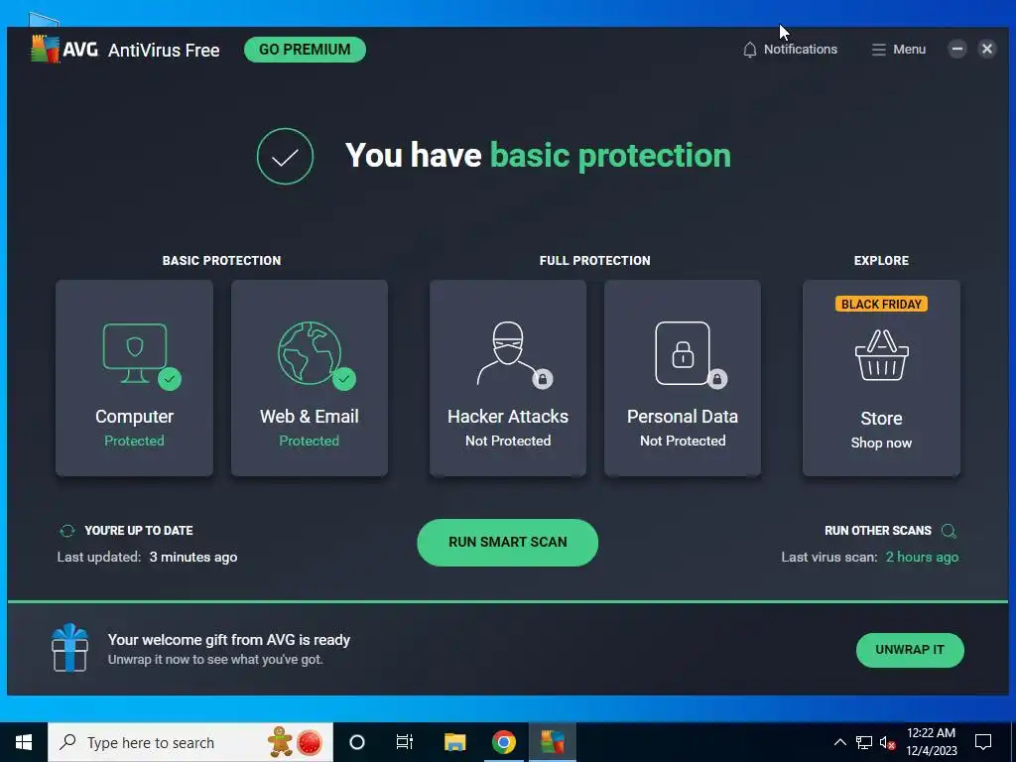The image size is (1016, 762).
Task: Click the refresh update arrows icon
Action: point(67,531)
